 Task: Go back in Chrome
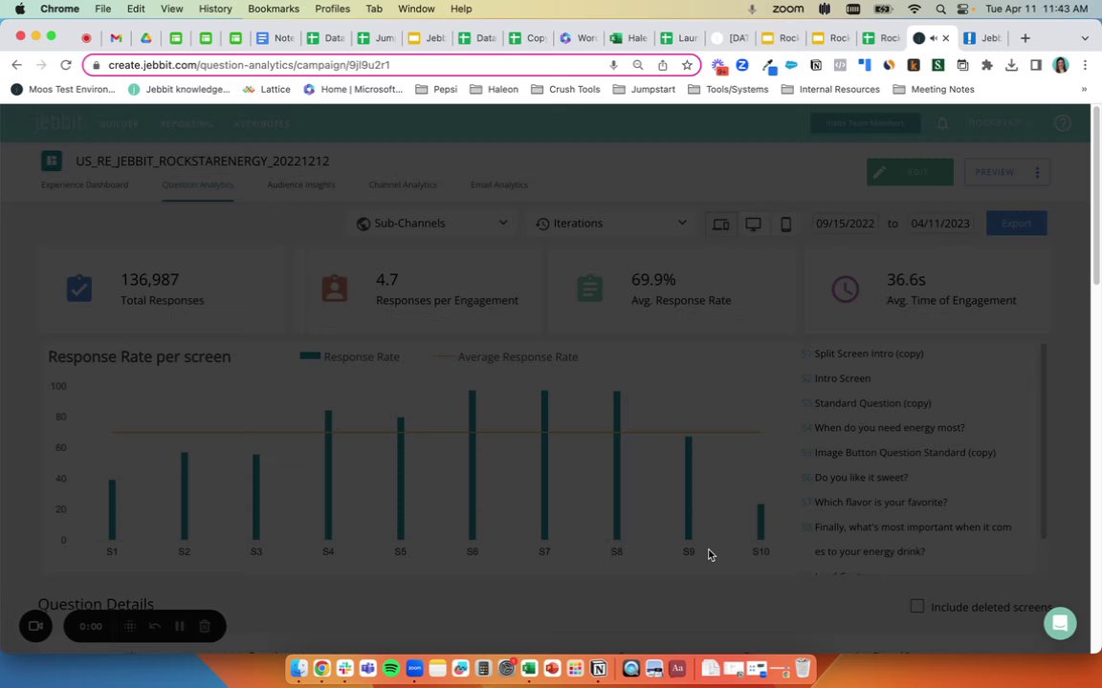click(x=17, y=65)
